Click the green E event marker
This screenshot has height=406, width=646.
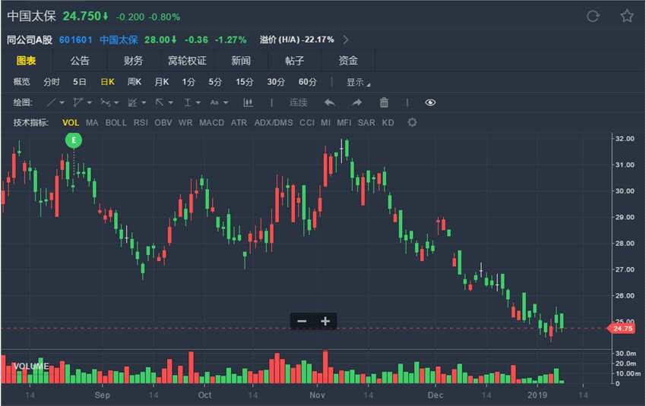74,140
